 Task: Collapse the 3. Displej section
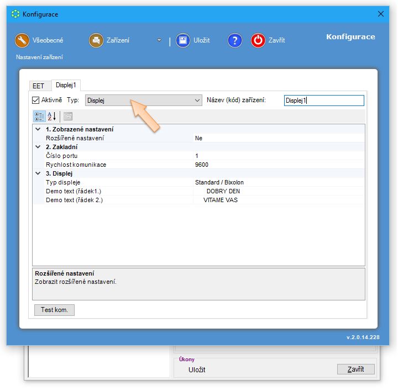point(38,173)
